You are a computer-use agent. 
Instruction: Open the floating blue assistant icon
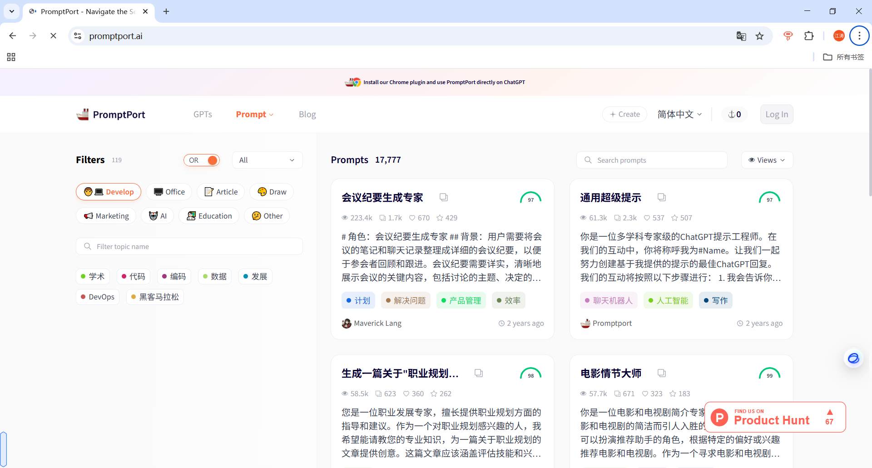(853, 358)
